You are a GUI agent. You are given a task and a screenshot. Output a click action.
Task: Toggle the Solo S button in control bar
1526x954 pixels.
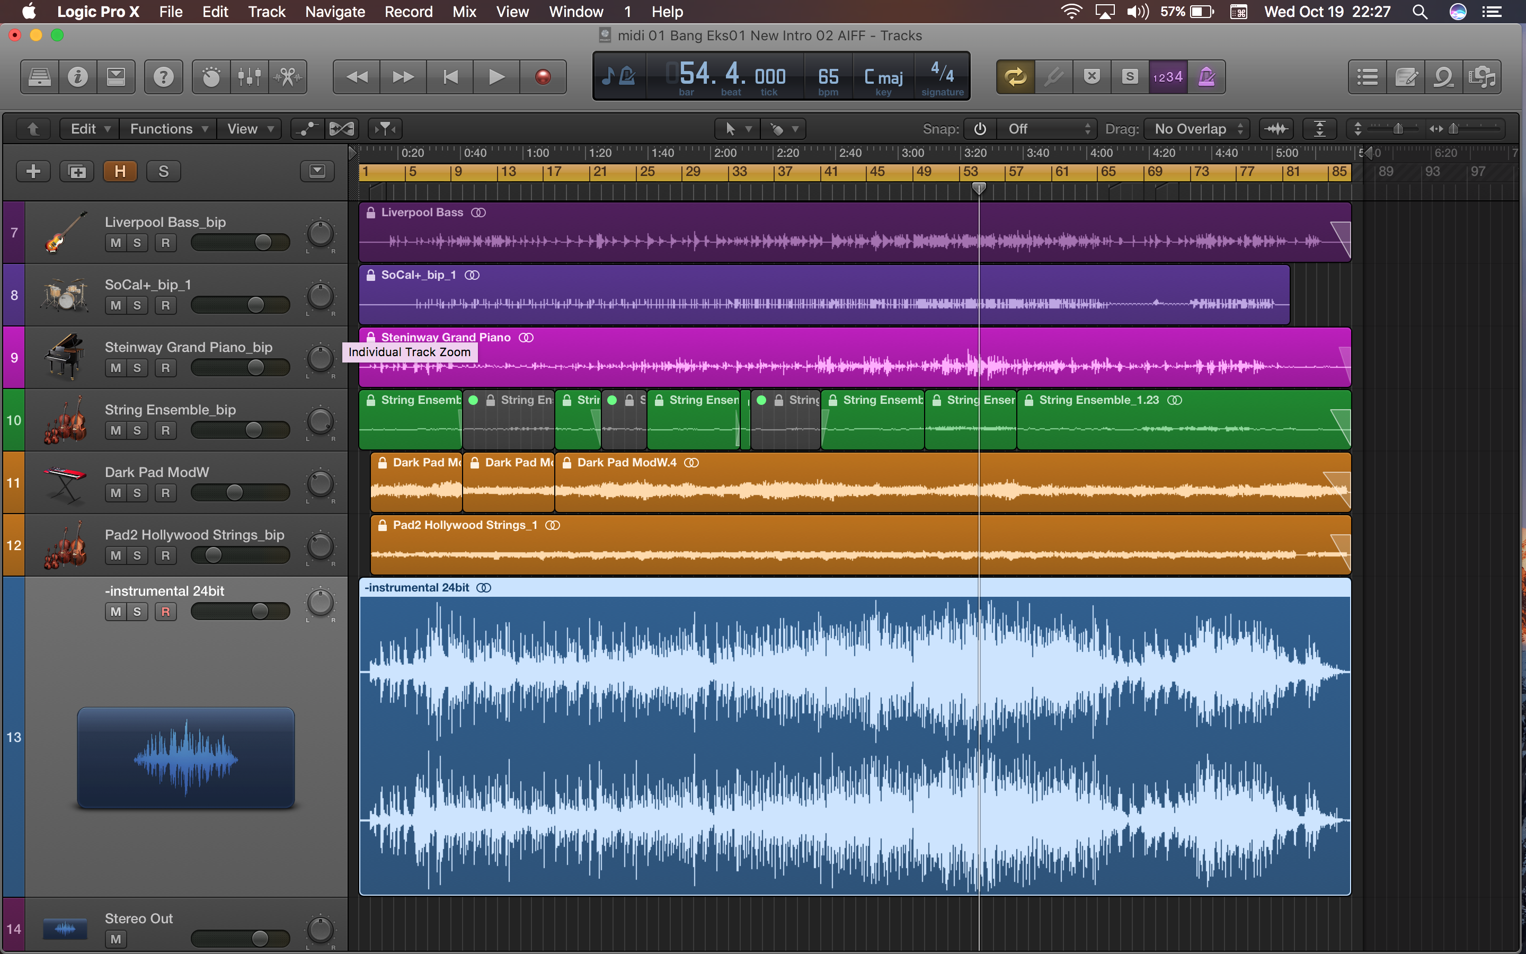pos(1130,77)
